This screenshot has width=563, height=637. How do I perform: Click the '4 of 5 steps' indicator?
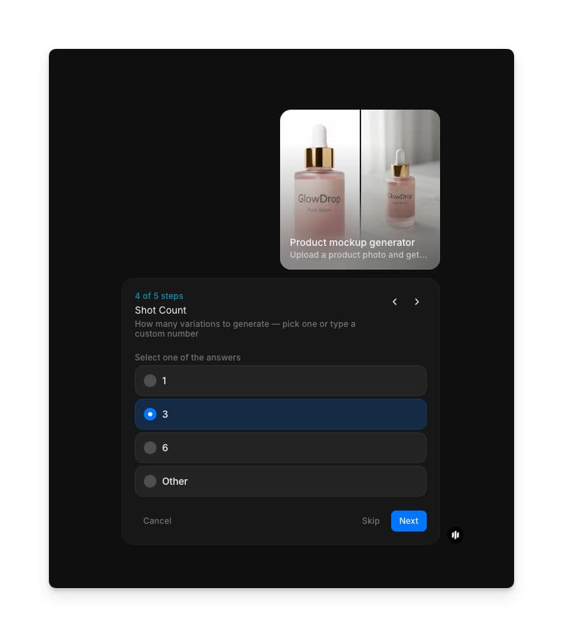159,295
